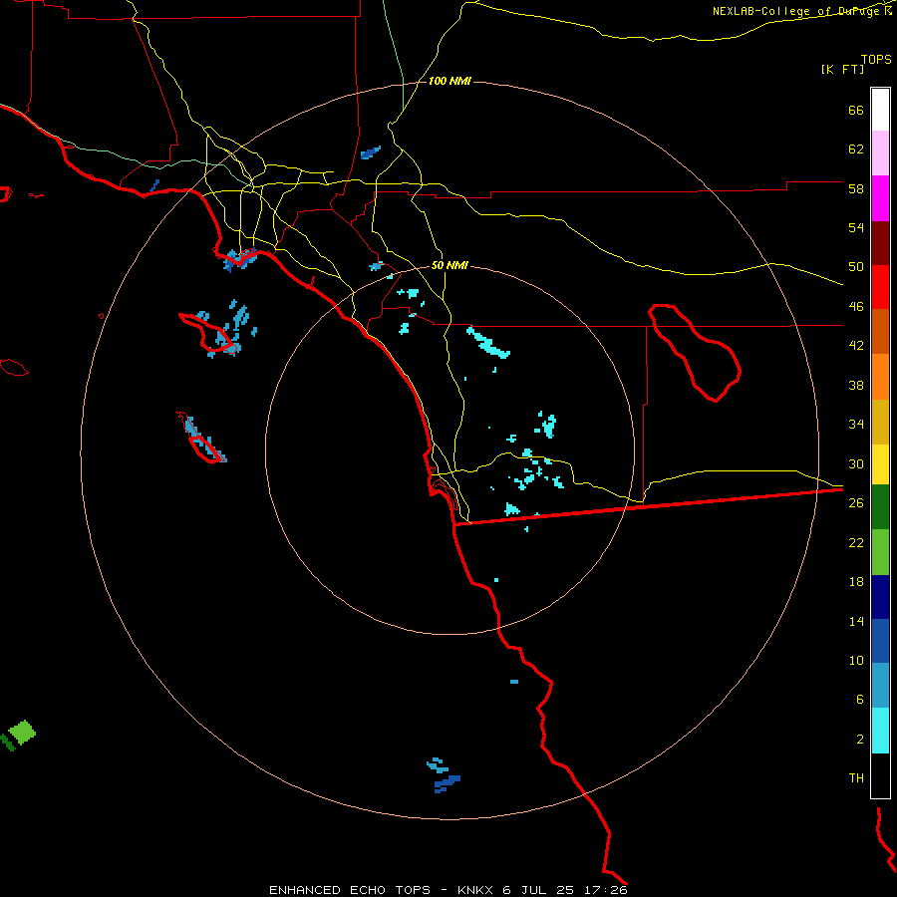Click the "14" legend value

click(856, 621)
